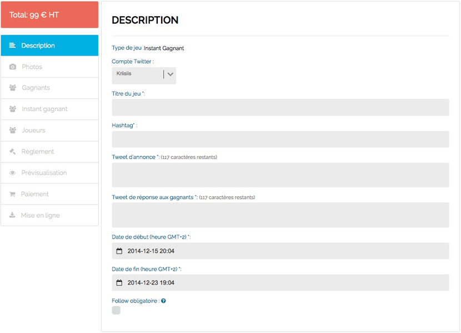Viewport: 461px width, 333px height.
Task: Click the Total 99 € HT banner
Action: coord(49,15)
